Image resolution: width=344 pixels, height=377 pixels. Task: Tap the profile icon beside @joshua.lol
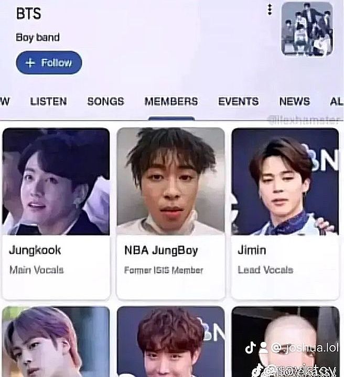[263, 348]
